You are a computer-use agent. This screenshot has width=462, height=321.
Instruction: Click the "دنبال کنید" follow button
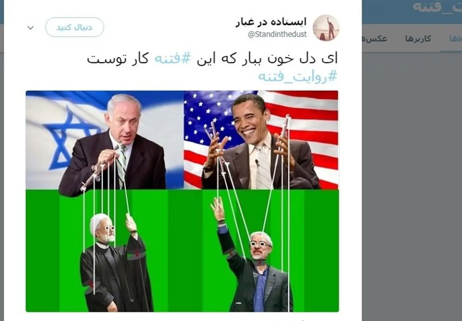75,27
